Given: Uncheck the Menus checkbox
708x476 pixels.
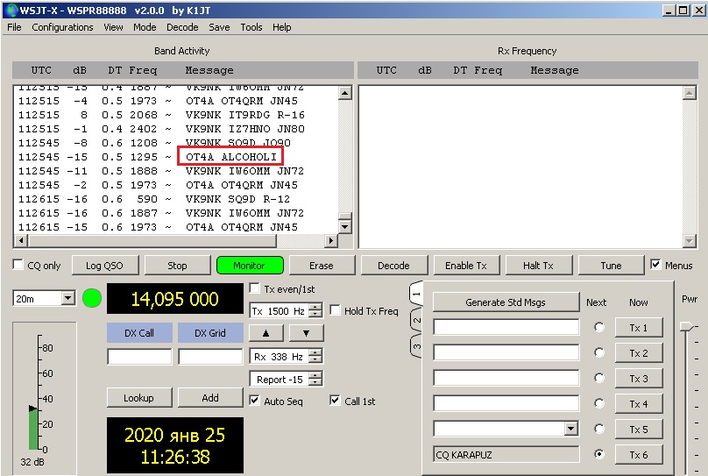Looking at the screenshot, I should coord(655,265).
